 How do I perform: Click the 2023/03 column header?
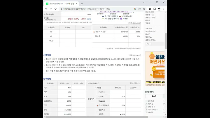pyautogui.click(x=118, y=88)
